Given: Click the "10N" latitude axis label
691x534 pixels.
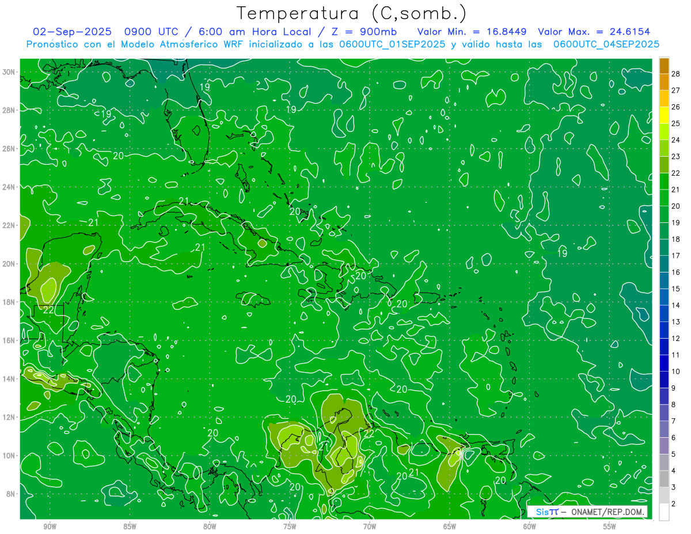Looking at the screenshot, I should [x=10, y=456].
